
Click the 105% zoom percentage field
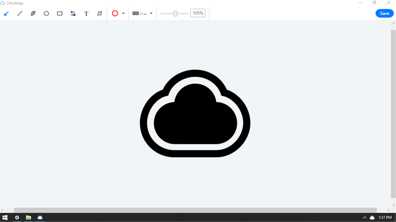[x=198, y=13]
